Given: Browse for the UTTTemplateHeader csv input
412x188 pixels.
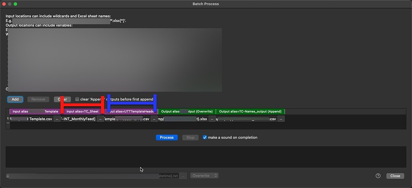Looking at the screenshot, I should (154, 119).
